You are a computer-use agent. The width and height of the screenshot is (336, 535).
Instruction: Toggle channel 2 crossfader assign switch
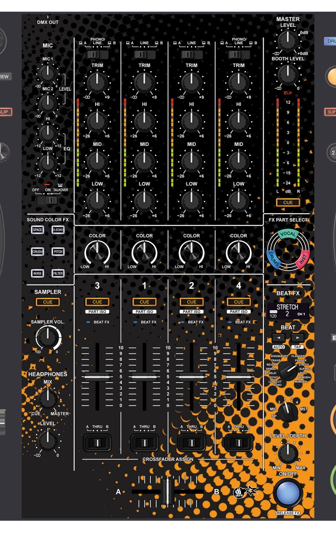[192, 443]
